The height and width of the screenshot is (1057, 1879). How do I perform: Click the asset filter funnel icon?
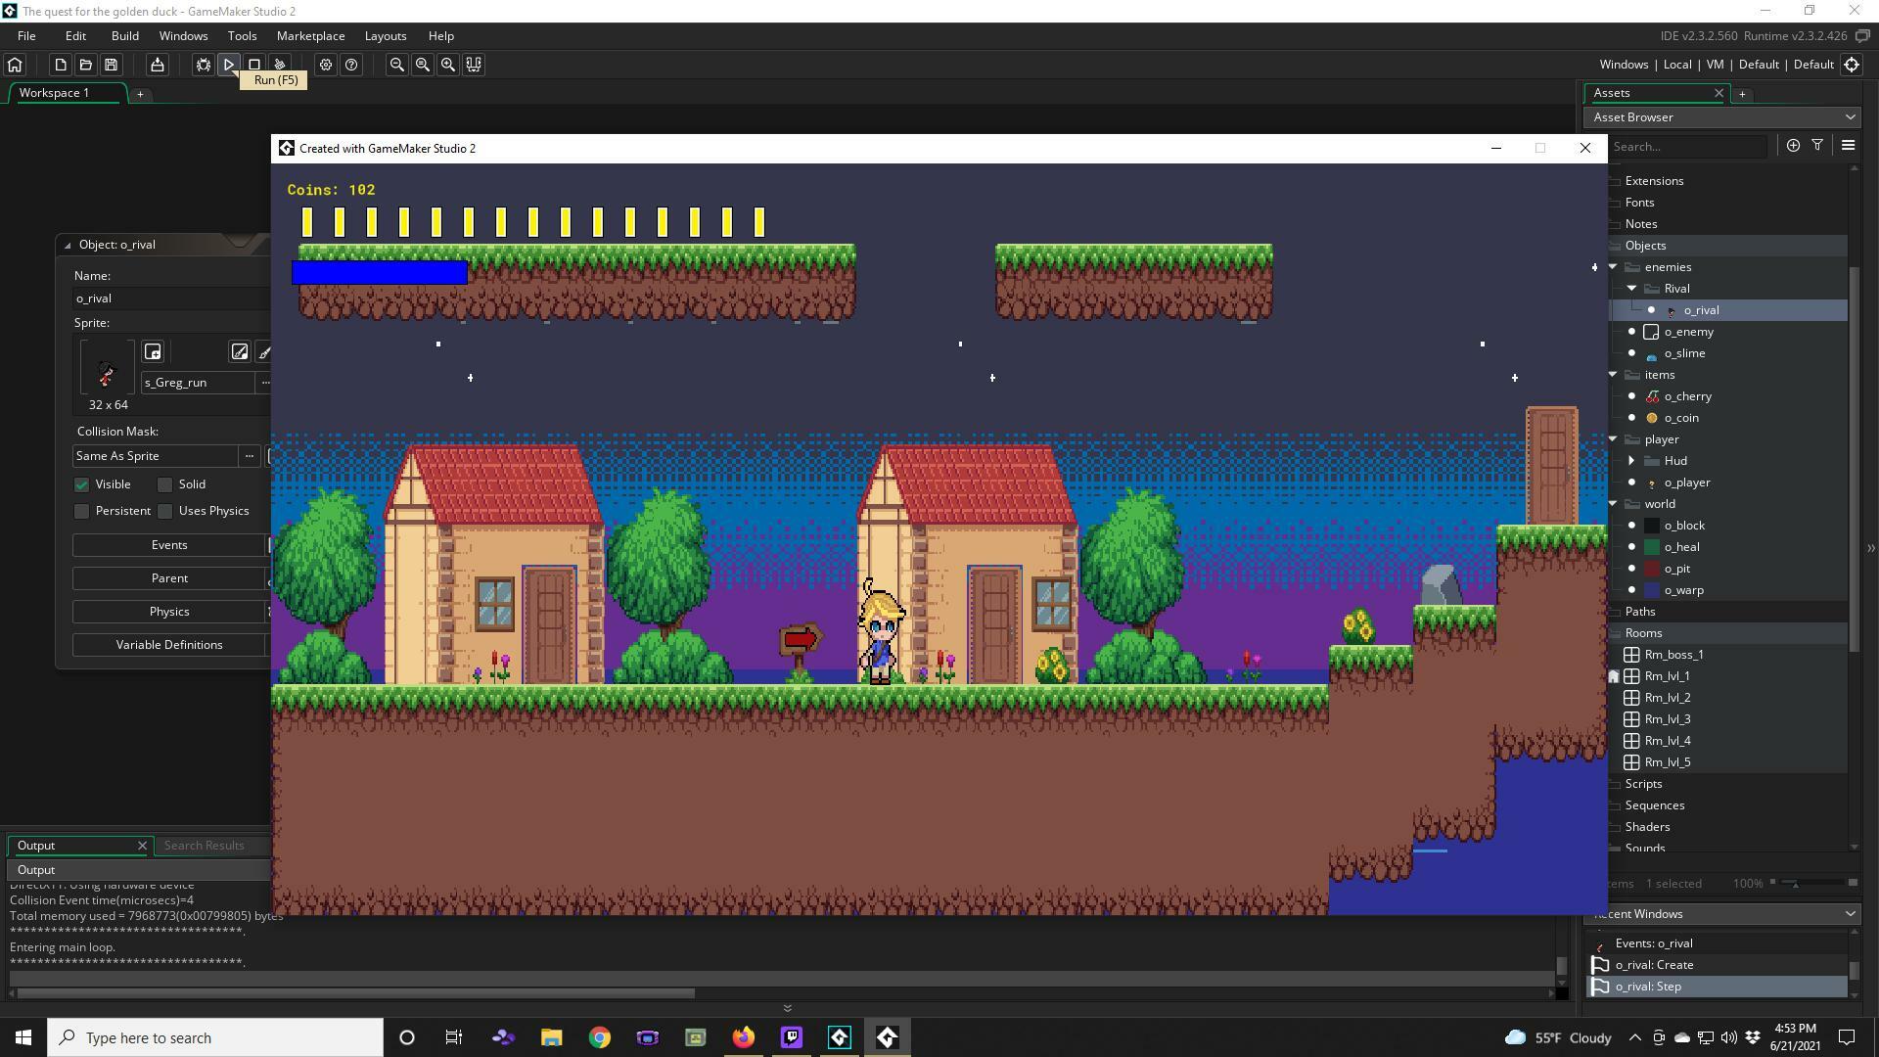pyautogui.click(x=1817, y=145)
